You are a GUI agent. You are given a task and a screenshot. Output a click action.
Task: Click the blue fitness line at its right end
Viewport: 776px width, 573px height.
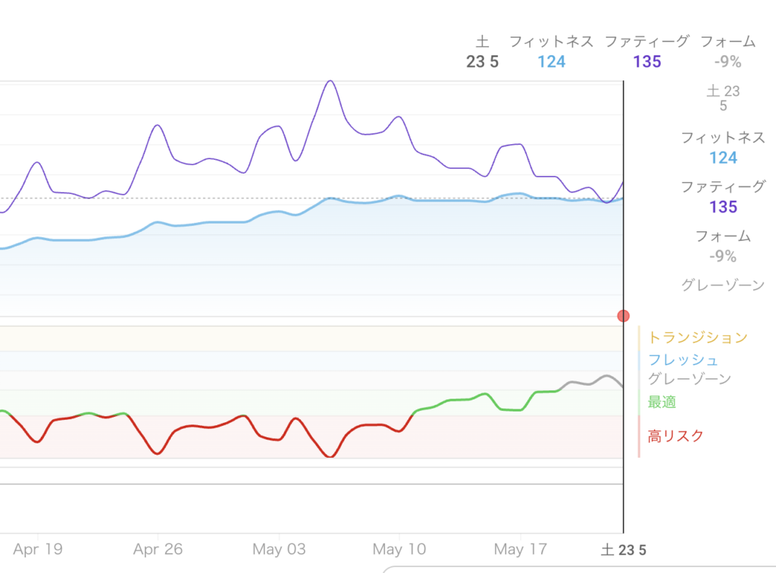pyautogui.click(x=621, y=199)
